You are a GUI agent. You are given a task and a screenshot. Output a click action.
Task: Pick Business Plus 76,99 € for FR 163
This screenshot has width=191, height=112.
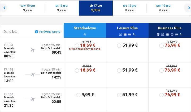tap(161, 46)
